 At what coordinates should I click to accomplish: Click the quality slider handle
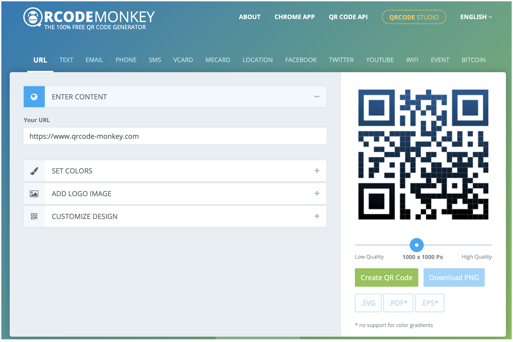coord(417,245)
